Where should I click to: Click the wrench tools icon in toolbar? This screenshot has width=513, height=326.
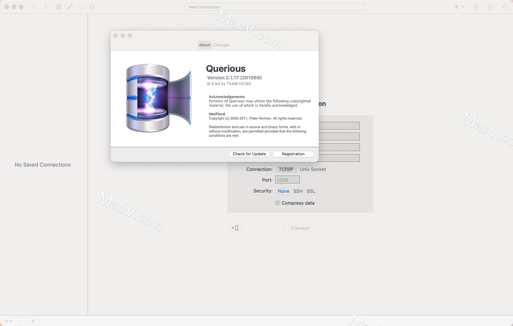click(70, 7)
